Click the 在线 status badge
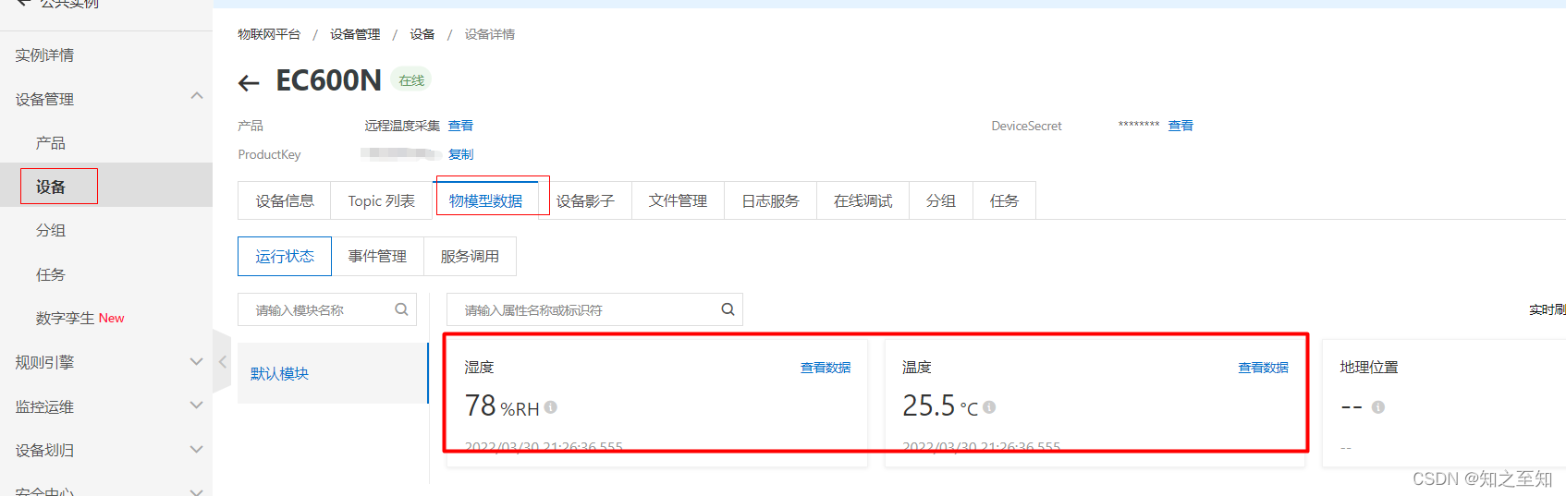This screenshot has height=496, width=1566. (x=411, y=80)
